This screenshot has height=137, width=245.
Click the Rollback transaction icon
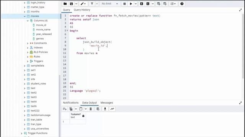point(165,4)
